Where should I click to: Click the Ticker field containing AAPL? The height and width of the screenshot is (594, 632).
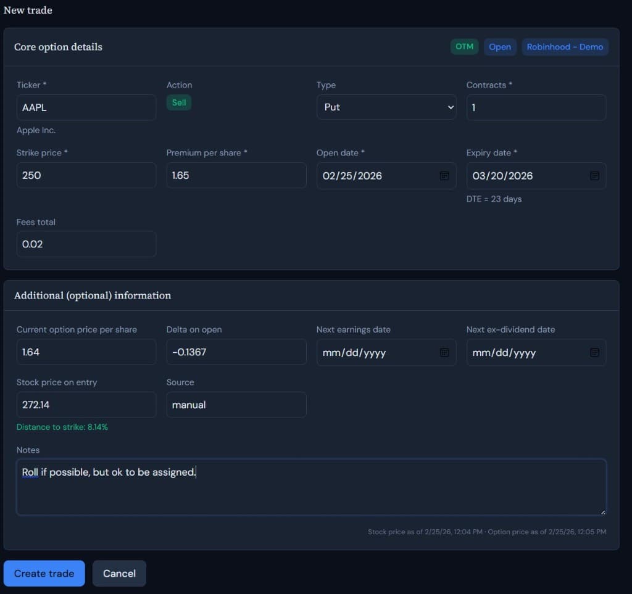(86, 107)
